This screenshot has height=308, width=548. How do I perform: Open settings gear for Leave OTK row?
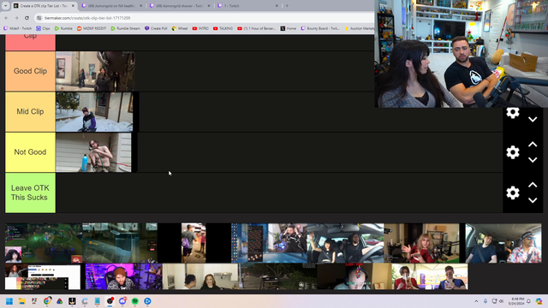tap(512, 192)
